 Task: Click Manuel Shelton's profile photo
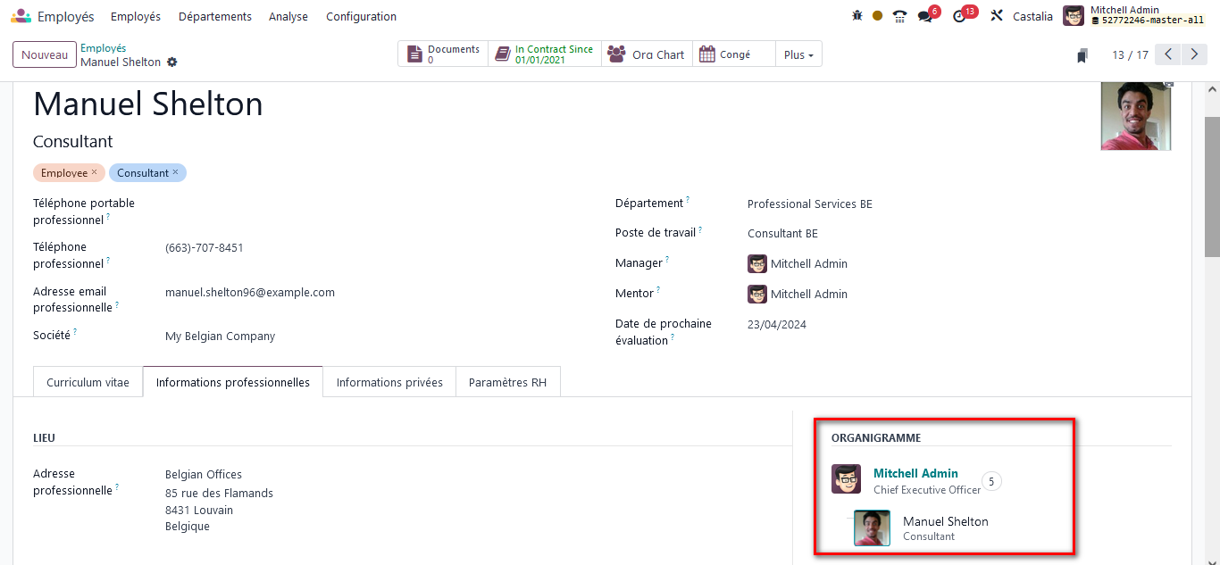1135,116
